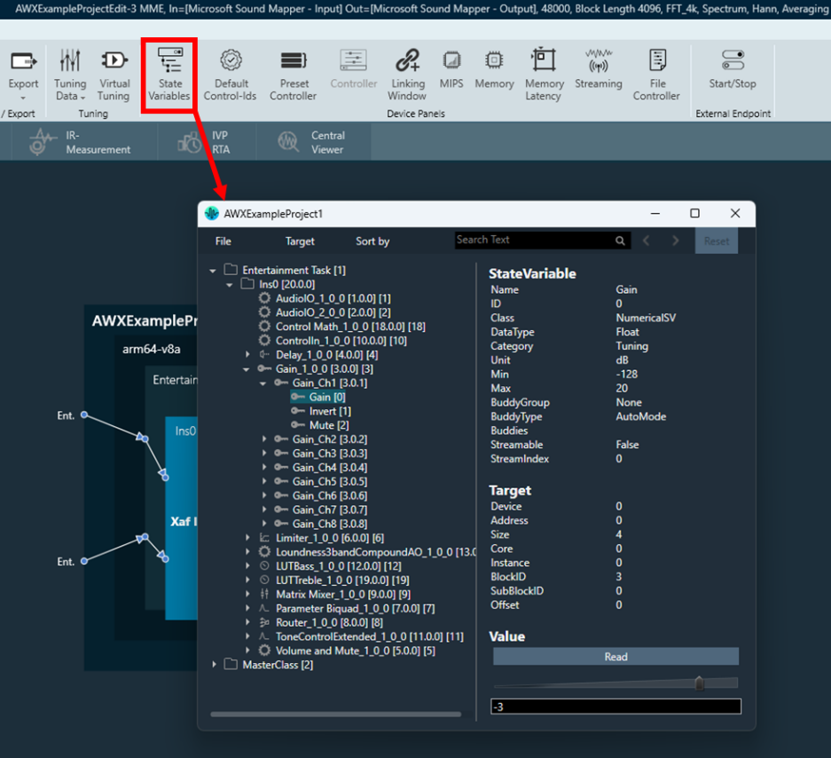Image resolution: width=831 pixels, height=758 pixels.
Task: Select ToneControlExtended_1_0_0 item
Action: point(370,636)
